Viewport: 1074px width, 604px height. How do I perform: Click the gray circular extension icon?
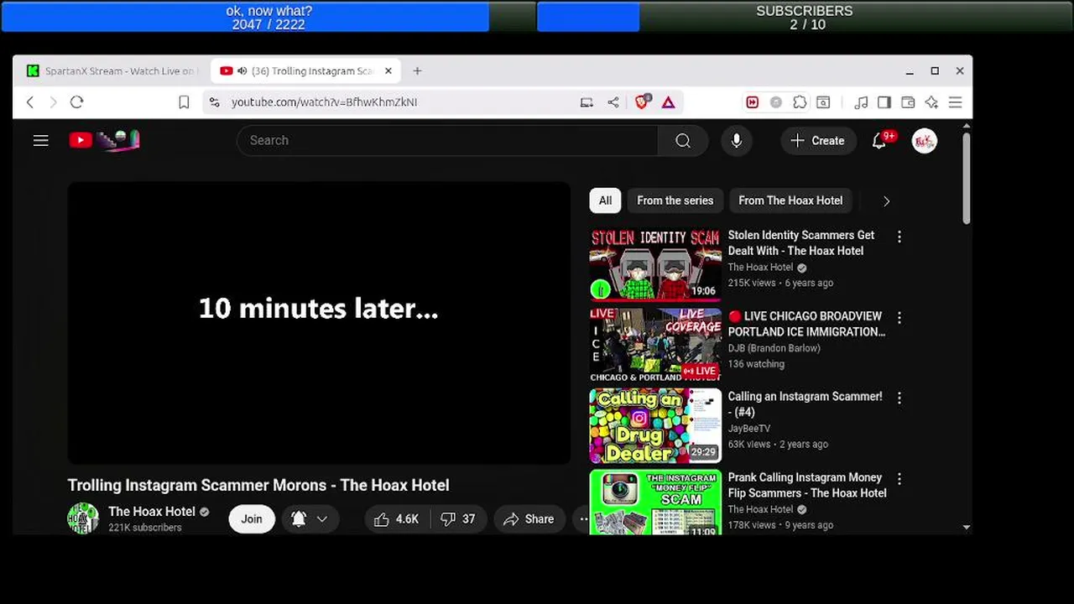point(776,102)
